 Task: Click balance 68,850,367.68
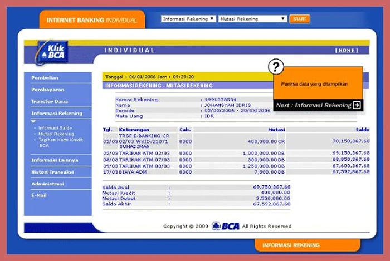[x=351, y=159]
